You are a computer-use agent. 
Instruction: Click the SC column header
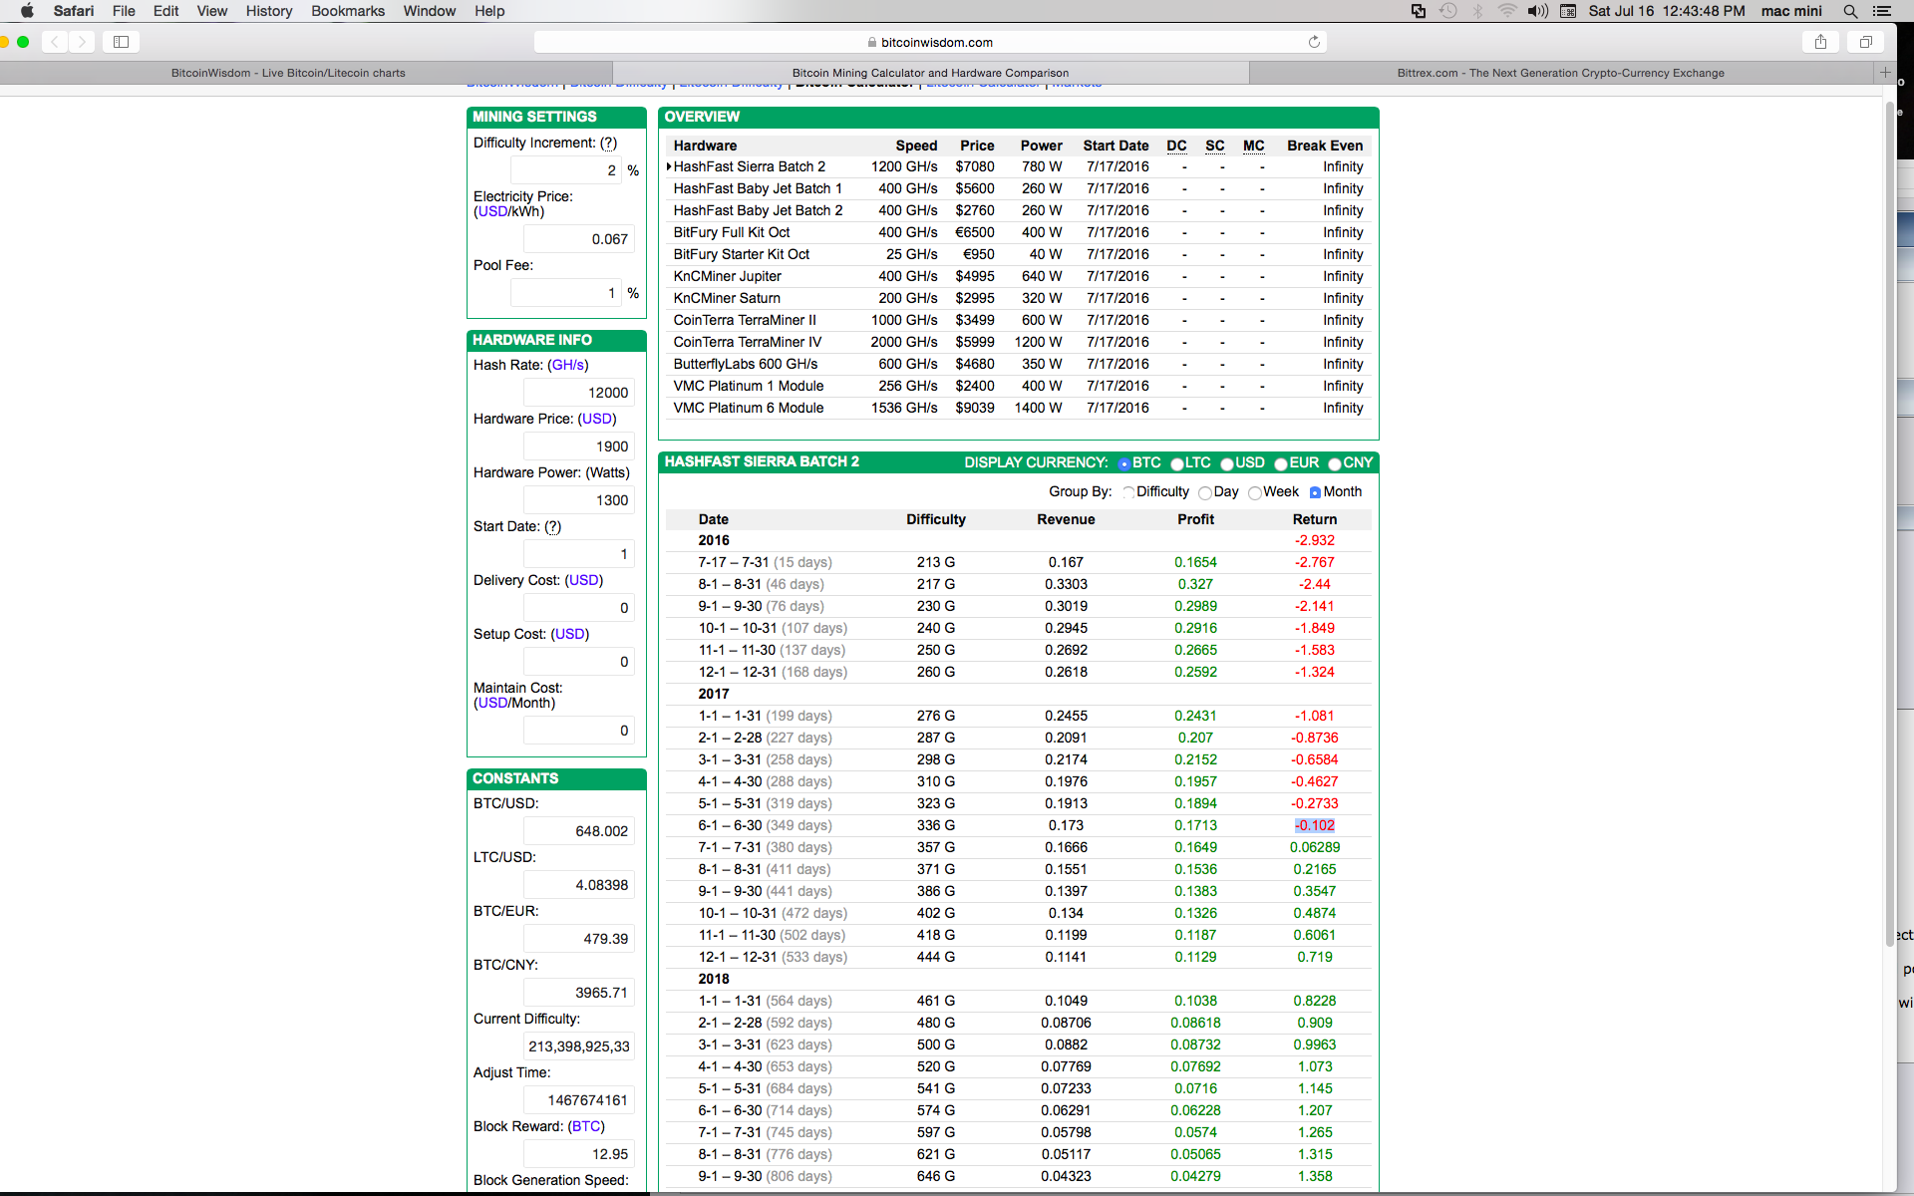click(x=1214, y=146)
